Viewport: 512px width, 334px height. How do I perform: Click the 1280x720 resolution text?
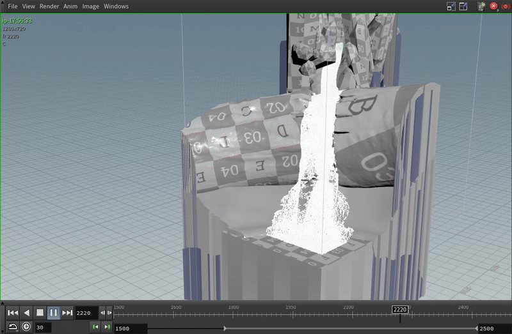coord(14,29)
